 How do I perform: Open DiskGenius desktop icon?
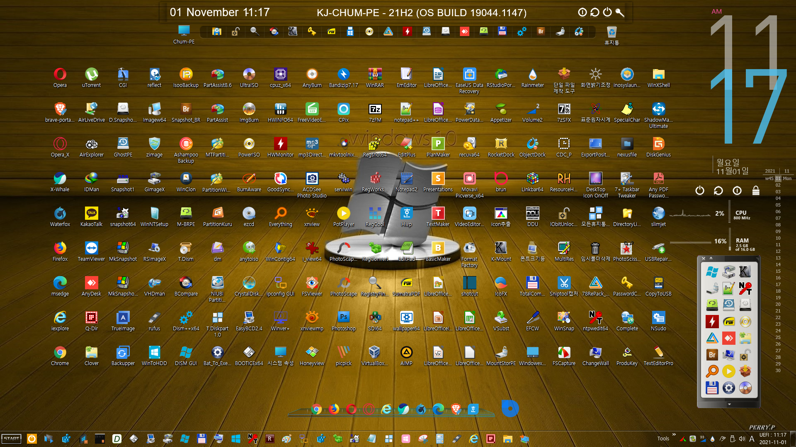click(x=658, y=147)
